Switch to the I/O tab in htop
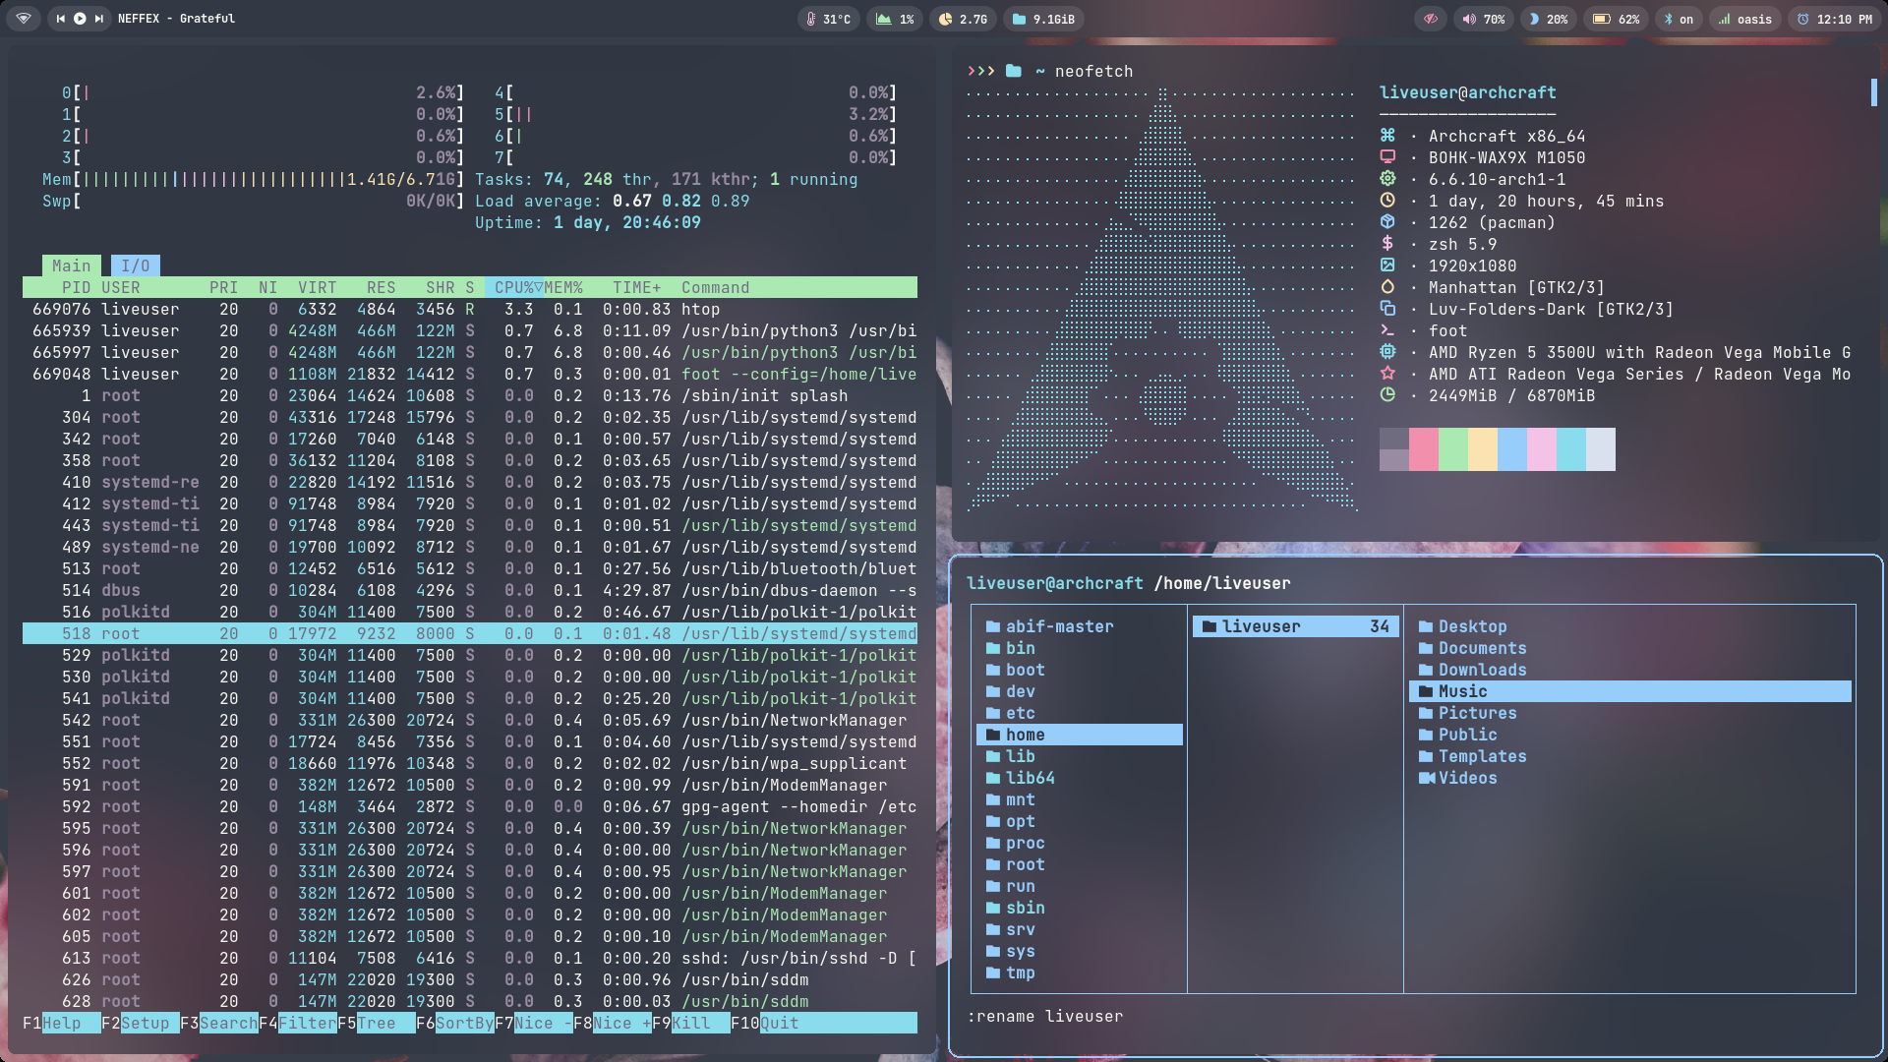Image resolution: width=1888 pixels, height=1062 pixels. [136, 265]
